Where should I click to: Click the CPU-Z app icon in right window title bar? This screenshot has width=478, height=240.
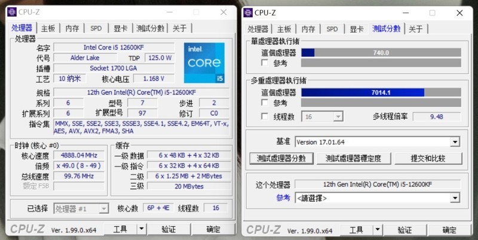[x=248, y=13]
